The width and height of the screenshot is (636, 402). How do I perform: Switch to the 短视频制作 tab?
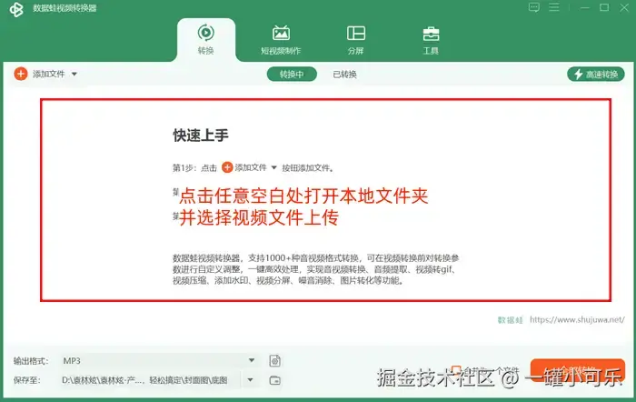(x=281, y=40)
